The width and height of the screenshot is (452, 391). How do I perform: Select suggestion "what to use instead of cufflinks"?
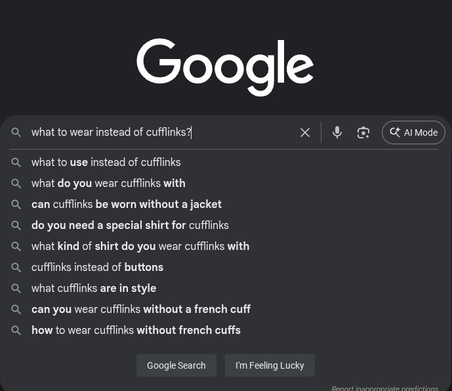pos(106,162)
